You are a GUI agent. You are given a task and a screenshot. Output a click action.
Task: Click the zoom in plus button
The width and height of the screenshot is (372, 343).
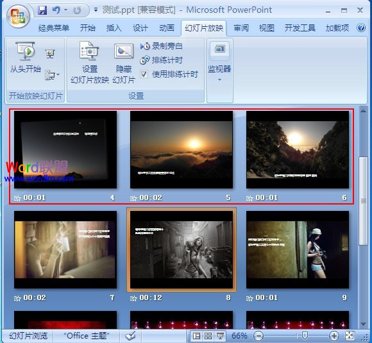(x=334, y=336)
